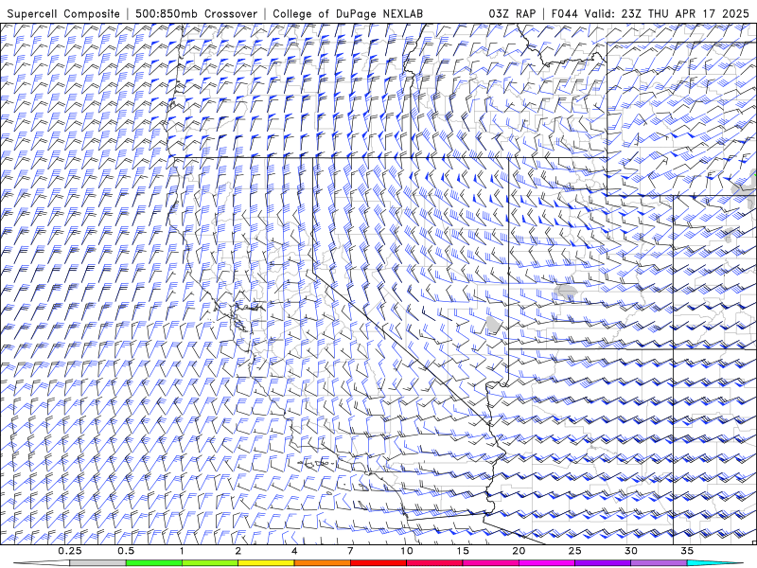The height and width of the screenshot is (568, 757).
Task: Click the "25" legend value
Action: pos(574,551)
